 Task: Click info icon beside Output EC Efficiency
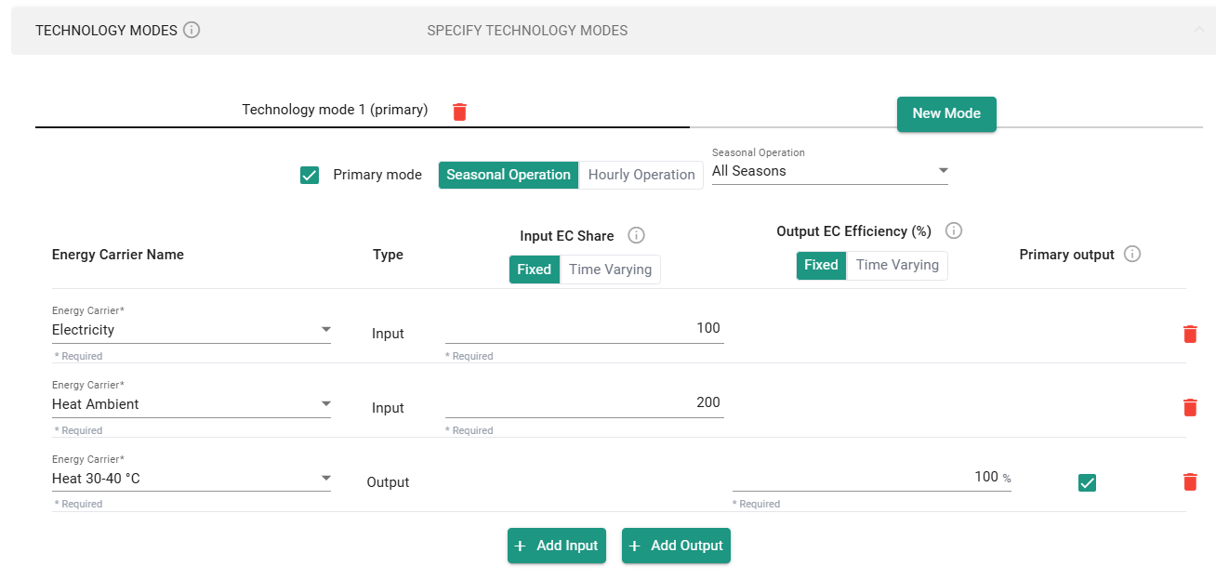click(x=954, y=231)
